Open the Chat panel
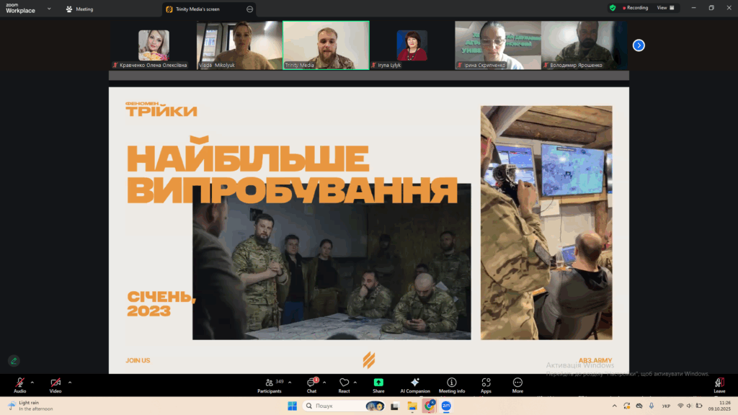Screen dimensions: 738x415 point(311,383)
